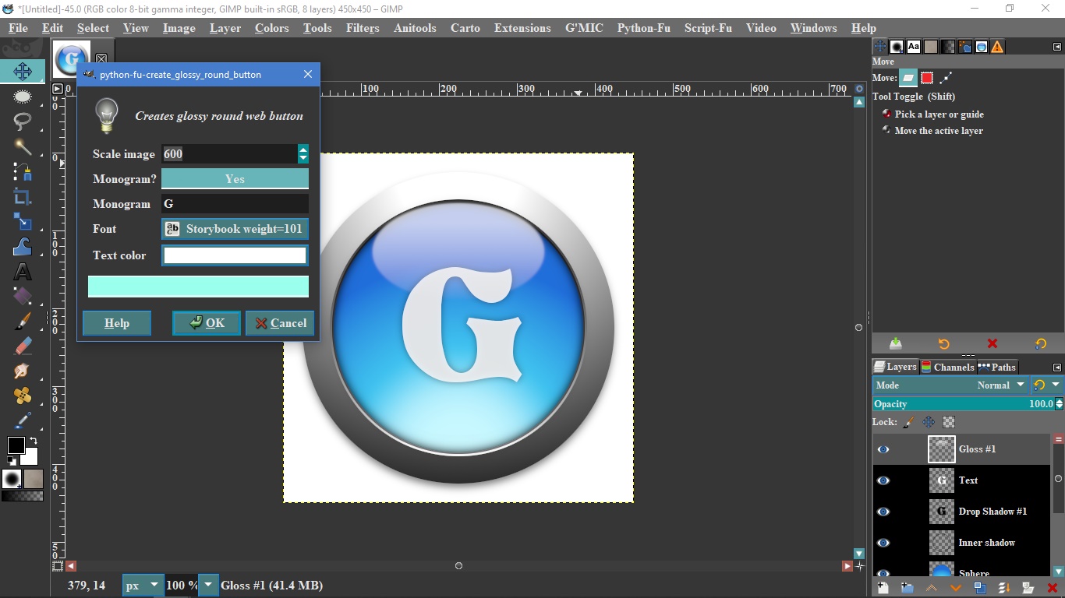The width and height of the screenshot is (1065, 598).
Task: Toggle the Monogram Yes button
Action: (x=235, y=178)
